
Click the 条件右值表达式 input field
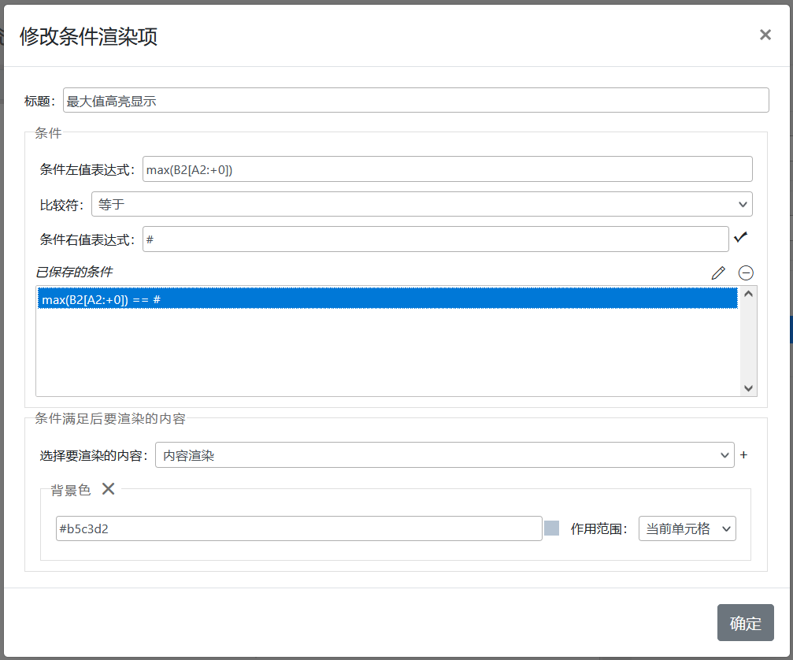click(435, 239)
